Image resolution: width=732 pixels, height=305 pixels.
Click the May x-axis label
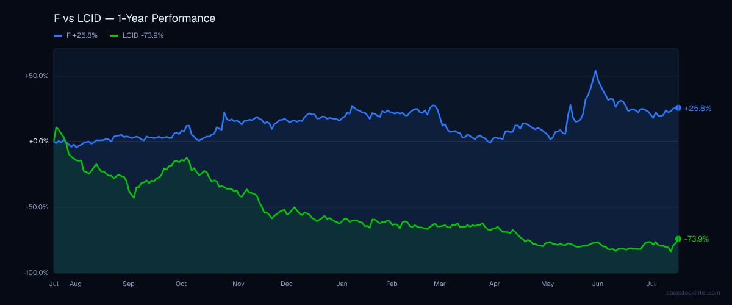(x=547, y=284)
